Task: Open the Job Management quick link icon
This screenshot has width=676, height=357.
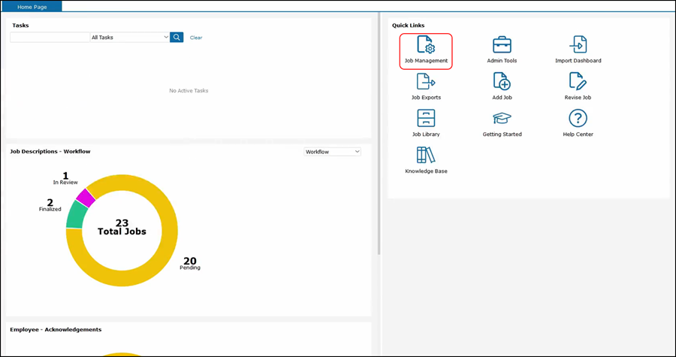Action: point(426,45)
